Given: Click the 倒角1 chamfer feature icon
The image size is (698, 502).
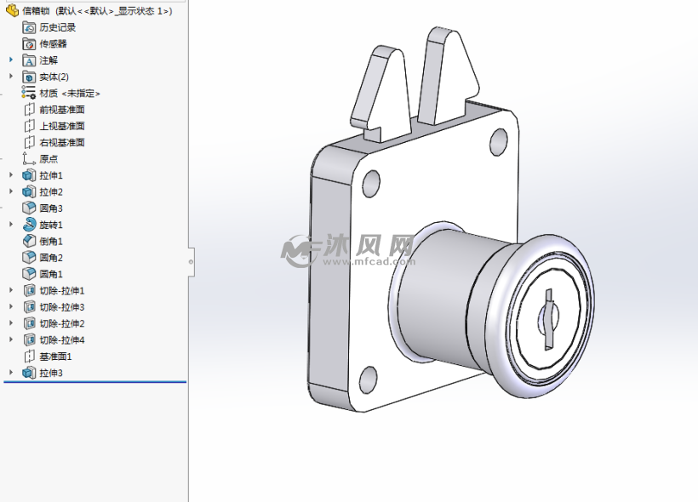Looking at the screenshot, I should tap(29, 241).
